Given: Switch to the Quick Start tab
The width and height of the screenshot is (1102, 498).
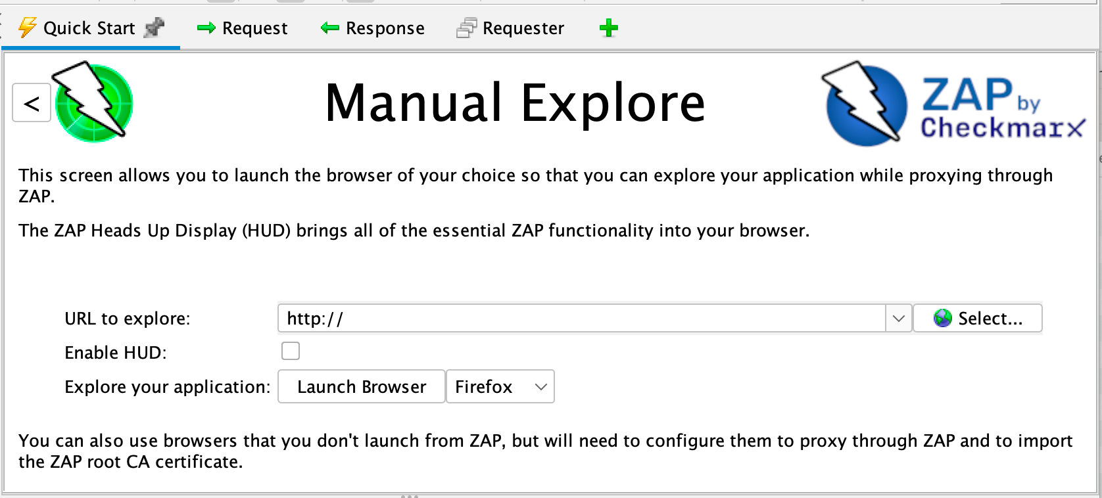Looking at the screenshot, I should point(88,28).
